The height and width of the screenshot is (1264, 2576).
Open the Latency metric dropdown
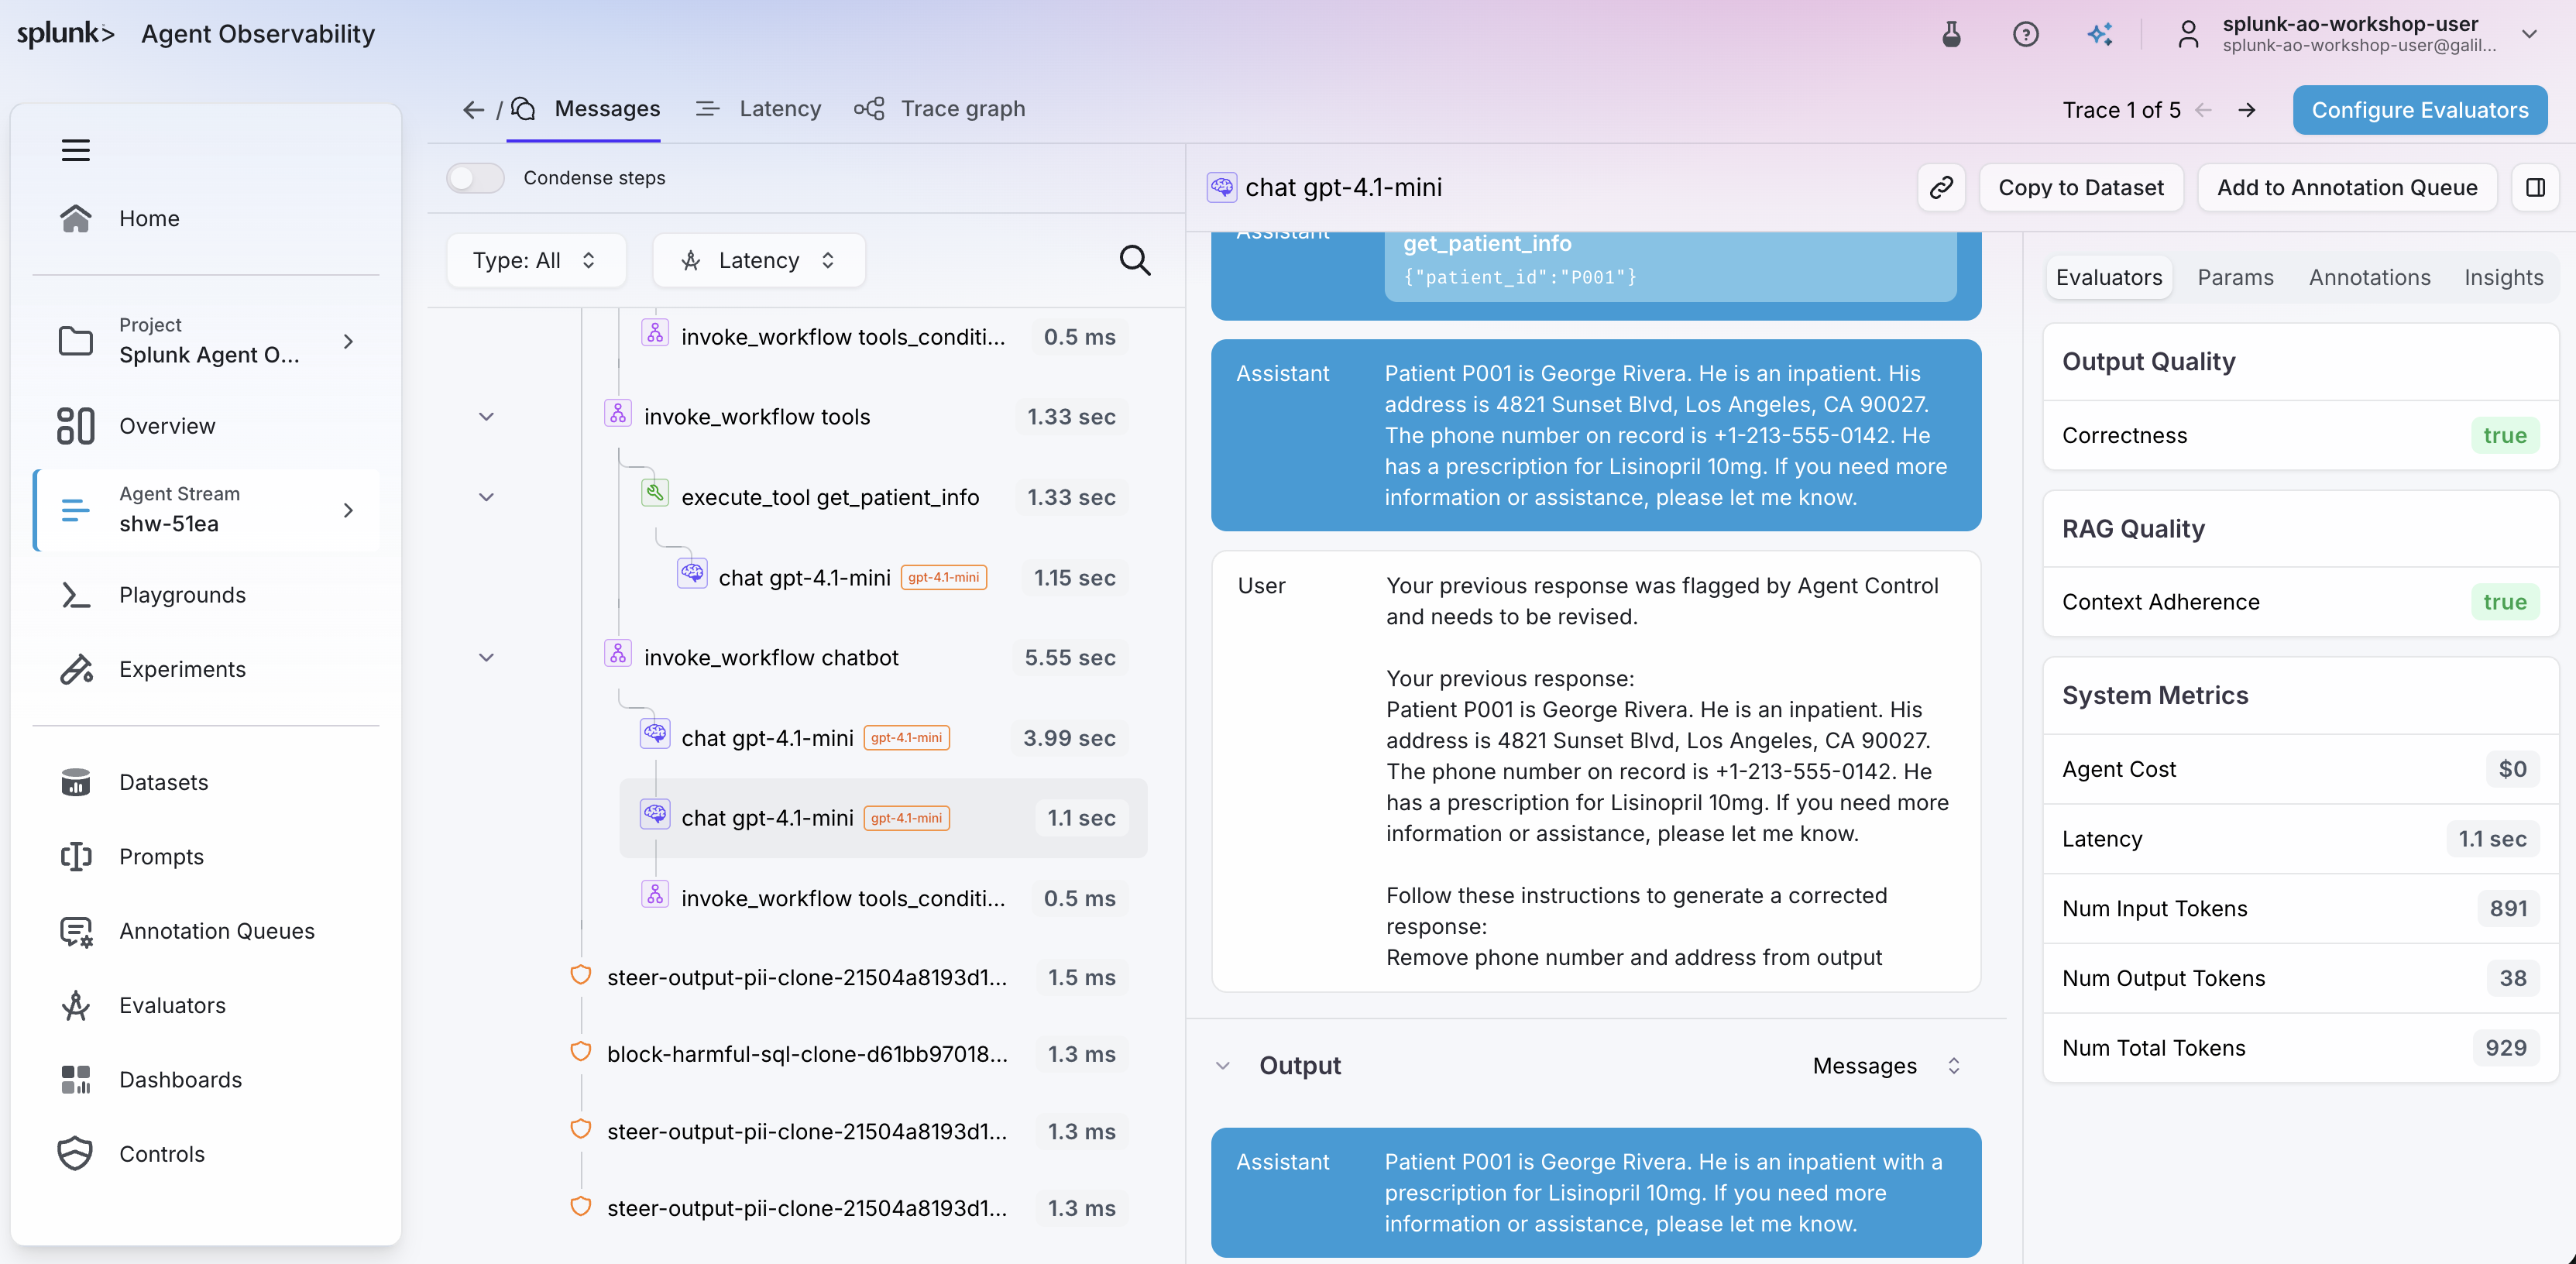click(x=759, y=260)
